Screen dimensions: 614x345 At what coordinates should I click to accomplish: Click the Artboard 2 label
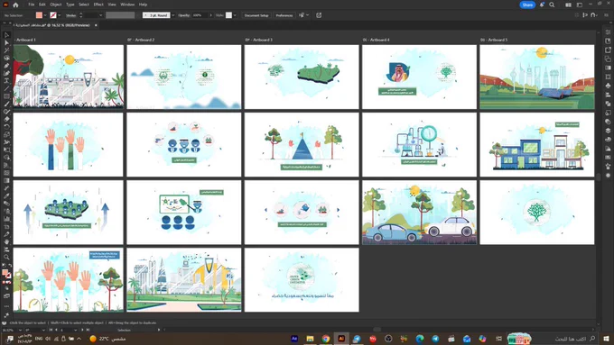coord(141,40)
